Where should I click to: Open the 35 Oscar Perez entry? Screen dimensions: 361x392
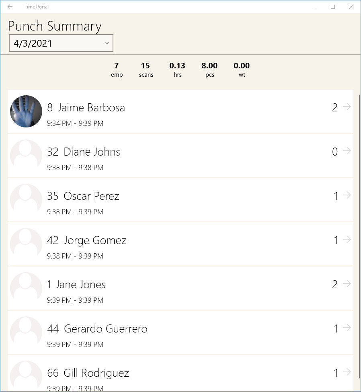[180, 200]
